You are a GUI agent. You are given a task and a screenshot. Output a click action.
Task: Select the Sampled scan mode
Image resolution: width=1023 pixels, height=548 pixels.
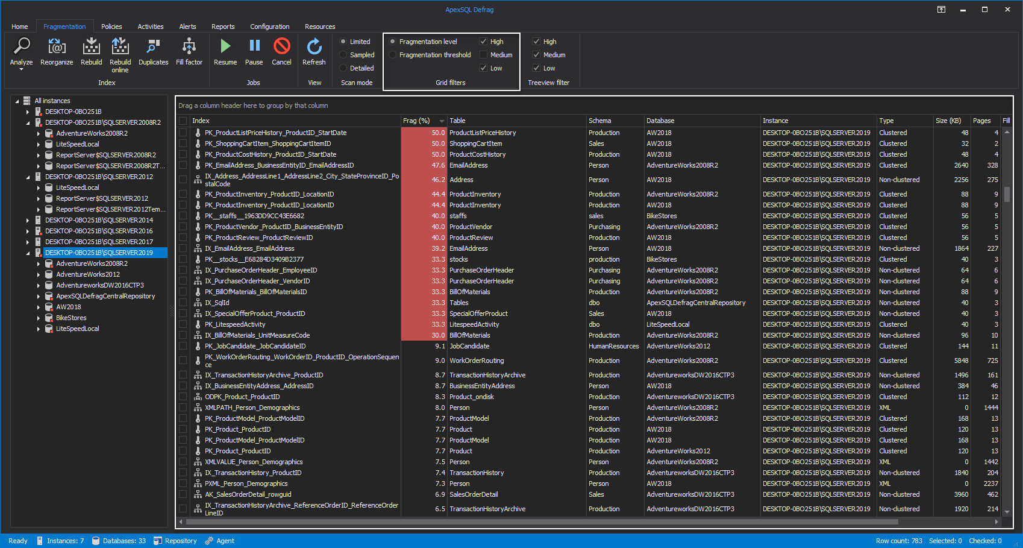point(343,55)
